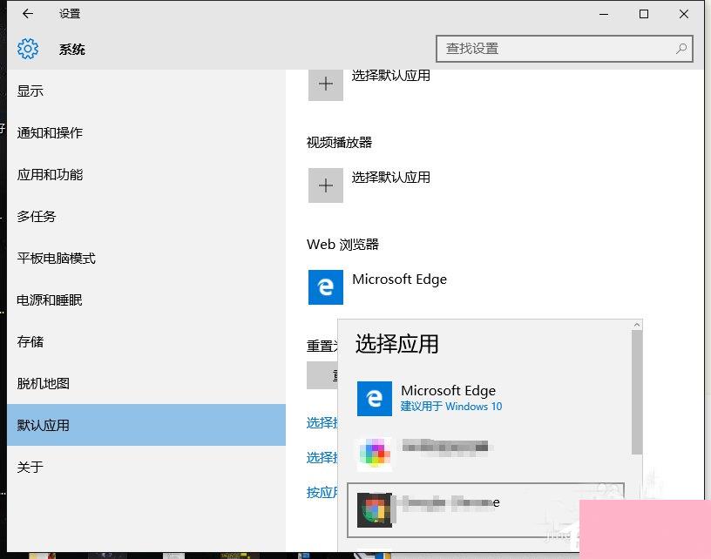This screenshot has height=559, width=711.
Task: Close the Settings window
Action: (684, 14)
